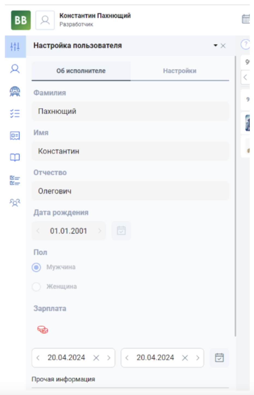The image size is (254, 395).
Task: Click the first 20.04.2024 date value
Action: pyautogui.click(x=66, y=358)
